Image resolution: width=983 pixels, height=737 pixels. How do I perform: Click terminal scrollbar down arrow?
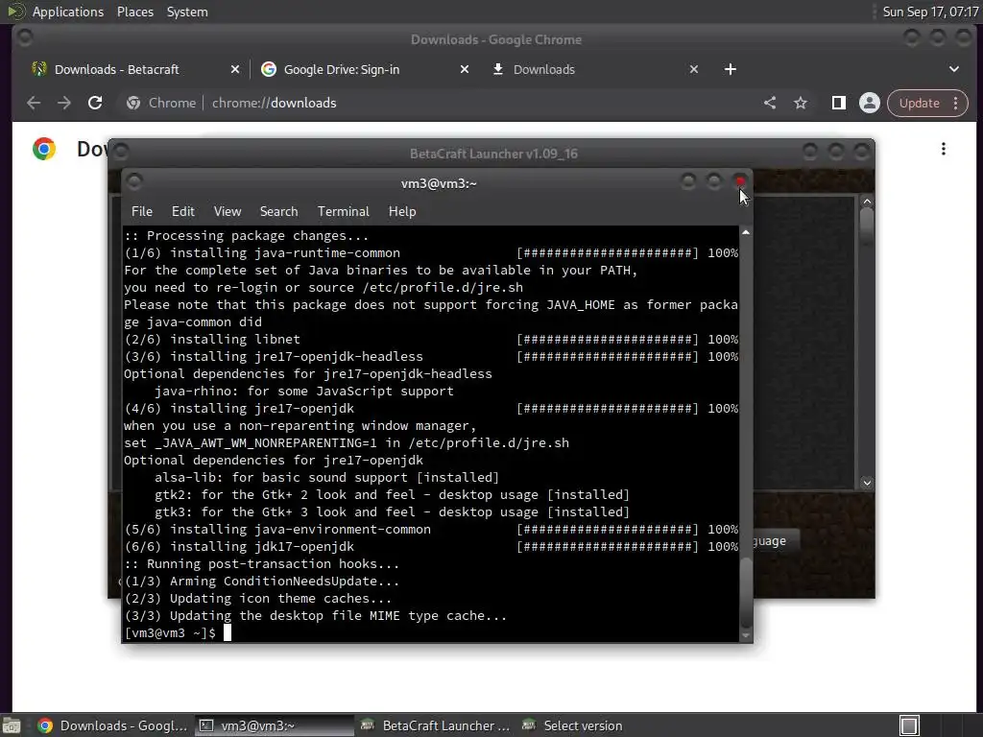746,635
